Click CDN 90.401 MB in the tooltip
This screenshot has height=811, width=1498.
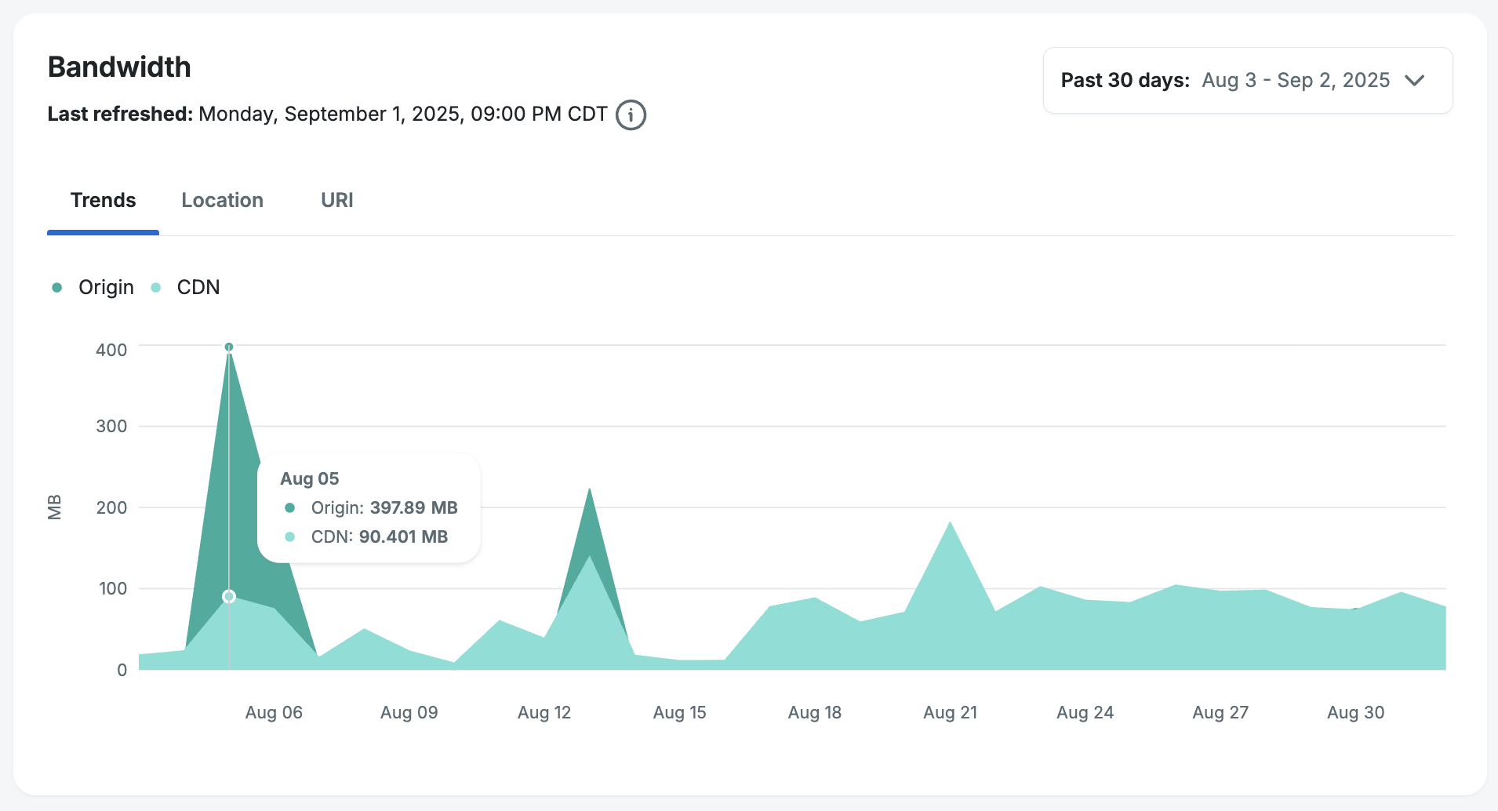[379, 537]
